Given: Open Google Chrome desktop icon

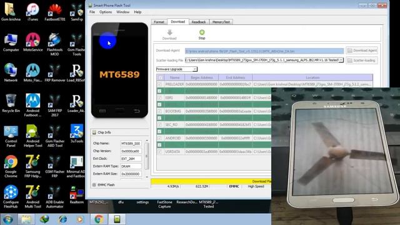Looking at the screenshot, I should (11, 166).
